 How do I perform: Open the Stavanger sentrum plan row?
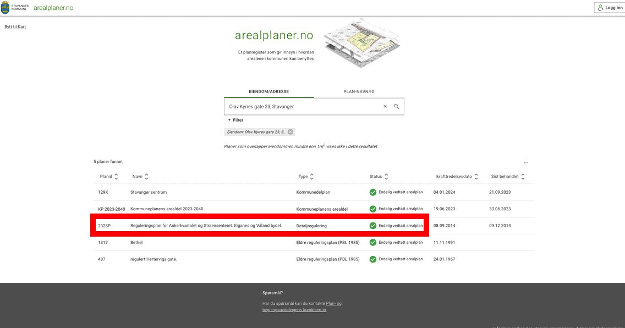(x=149, y=193)
